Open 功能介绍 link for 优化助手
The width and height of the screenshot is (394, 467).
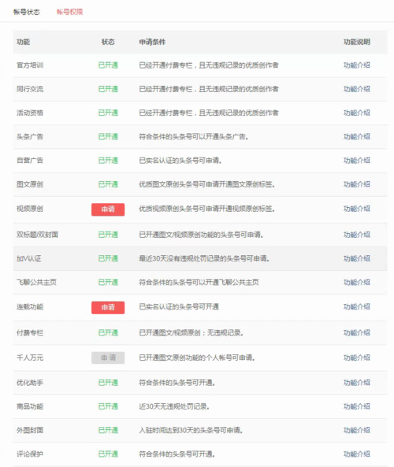point(357,383)
